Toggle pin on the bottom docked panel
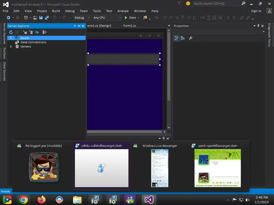Screen dimensions: 274x205 point(163,138)
